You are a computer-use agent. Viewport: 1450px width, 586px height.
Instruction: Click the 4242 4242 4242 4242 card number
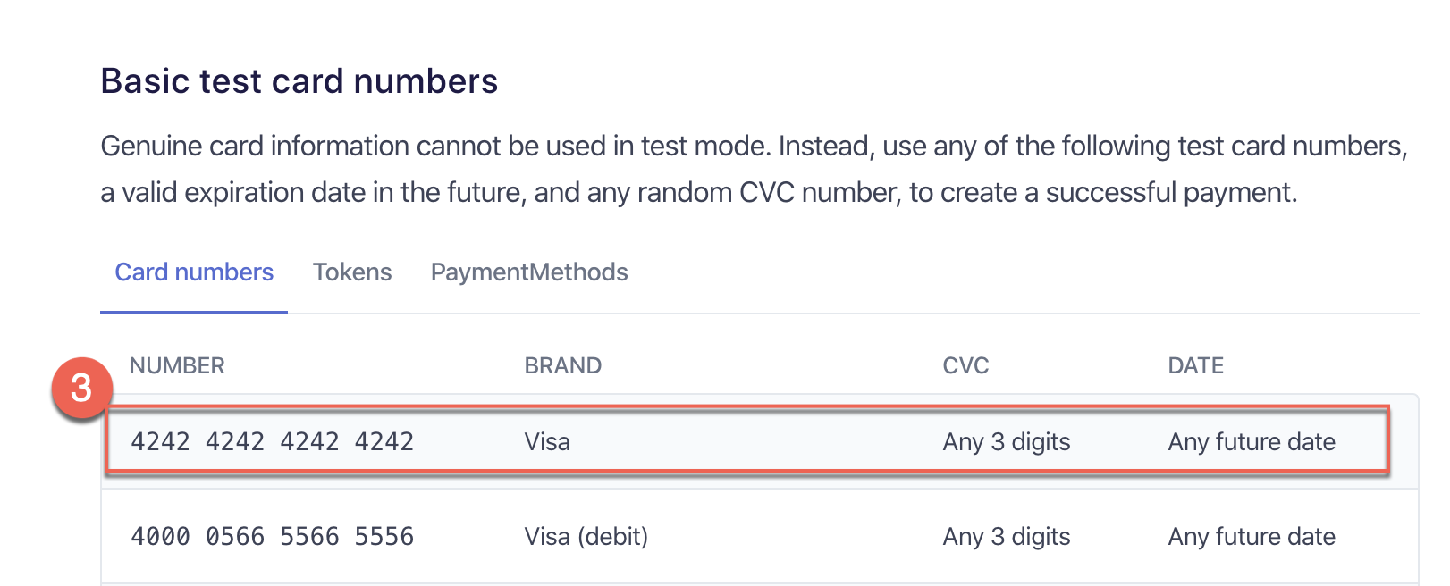[x=273, y=442]
